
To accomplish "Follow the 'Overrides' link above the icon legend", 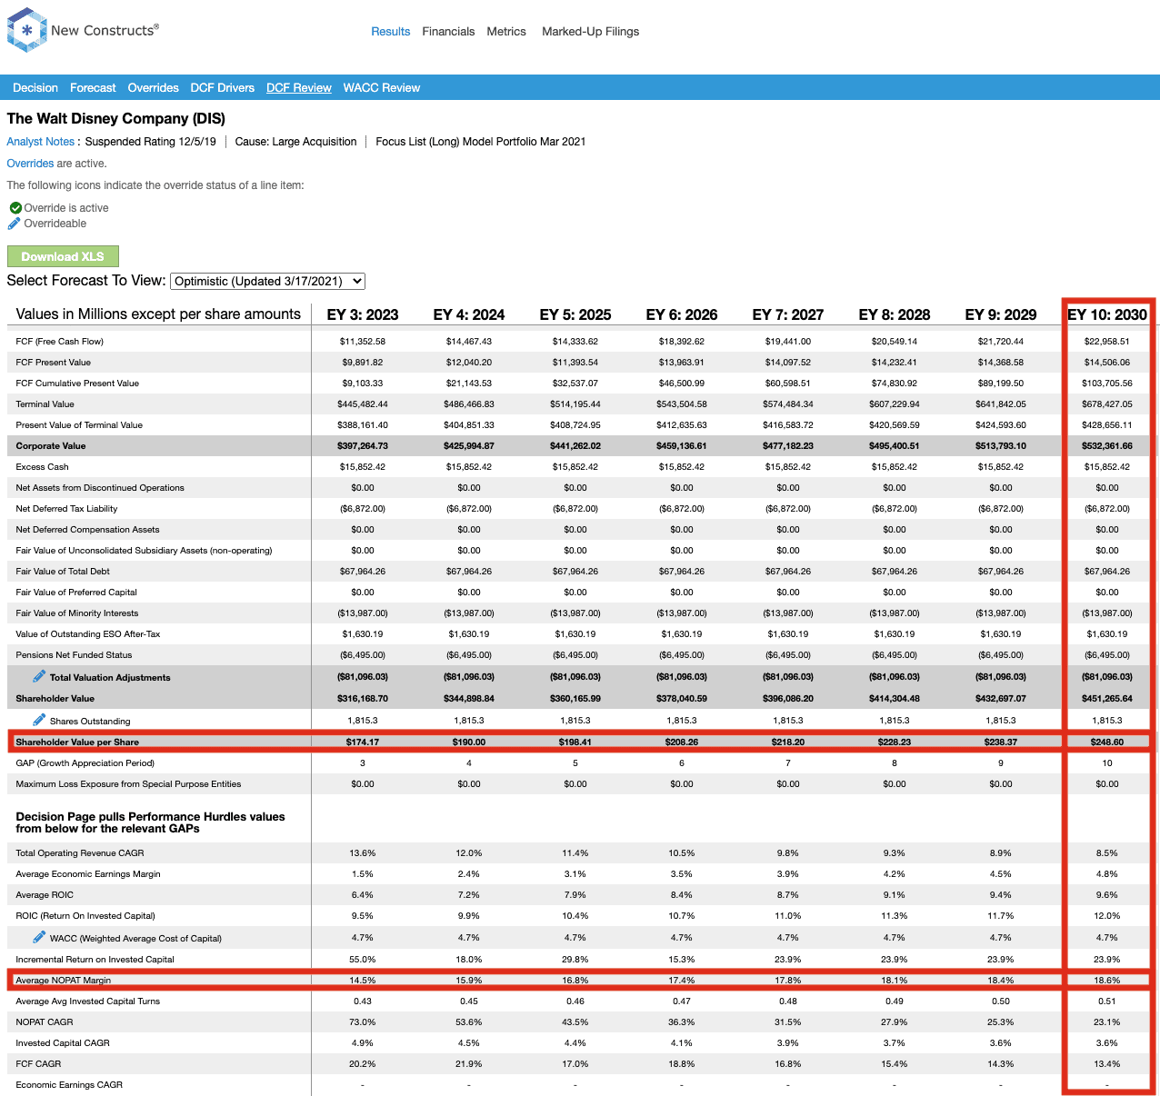I will tap(30, 164).
